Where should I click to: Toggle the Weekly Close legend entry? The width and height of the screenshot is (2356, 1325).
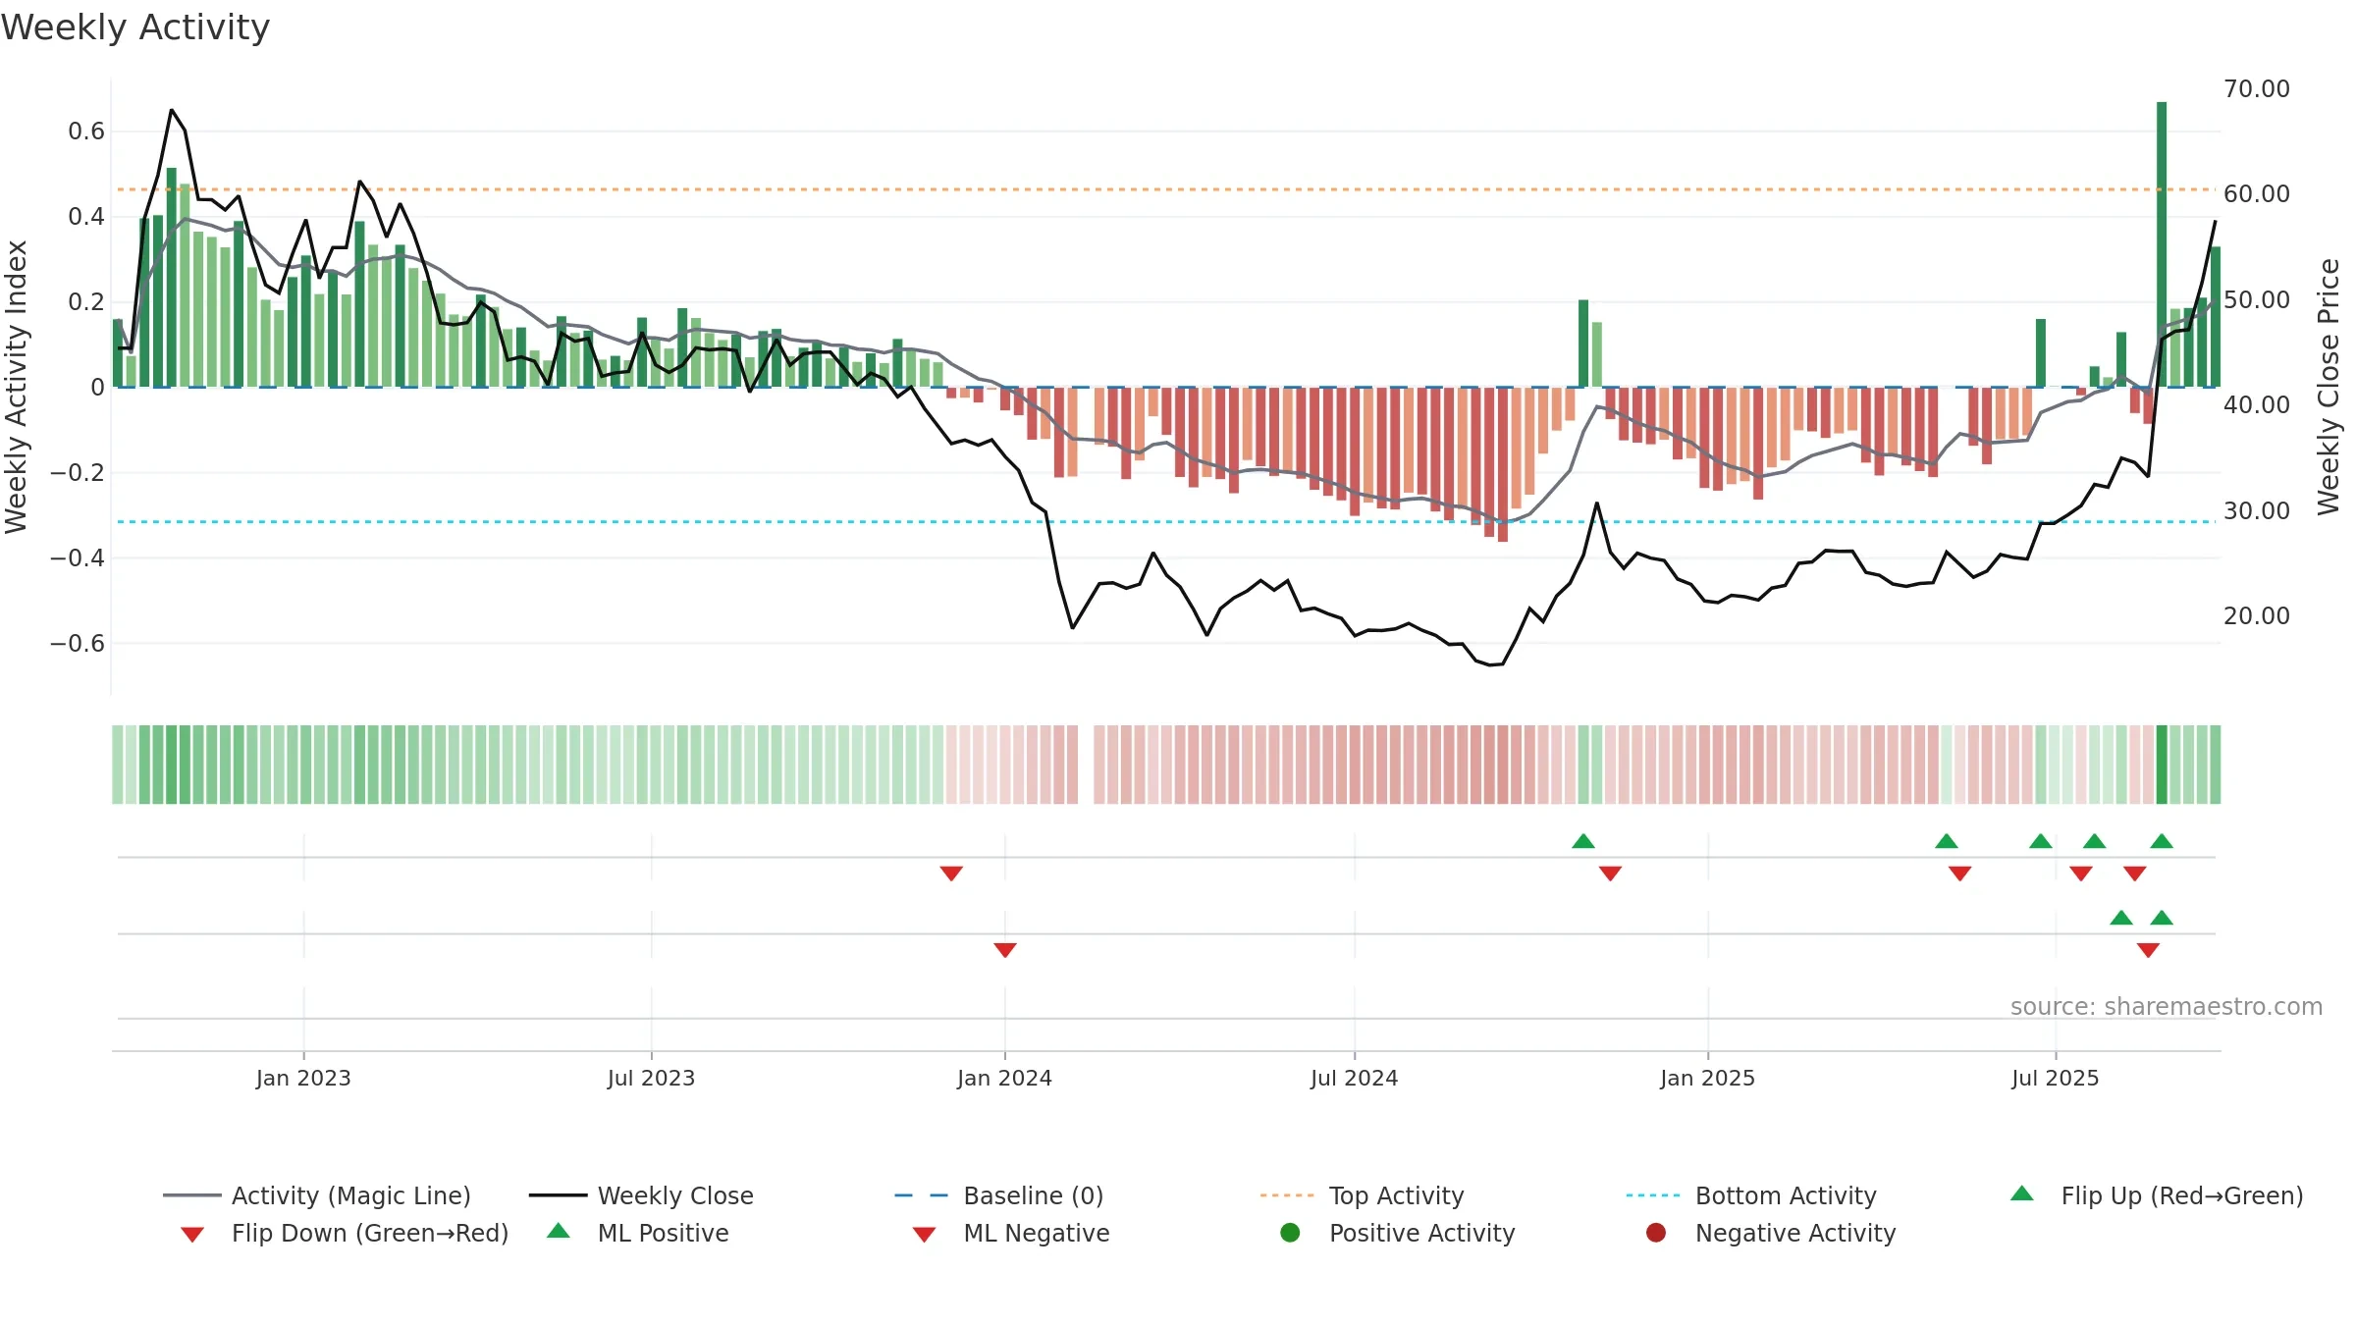pyautogui.click(x=641, y=1195)
